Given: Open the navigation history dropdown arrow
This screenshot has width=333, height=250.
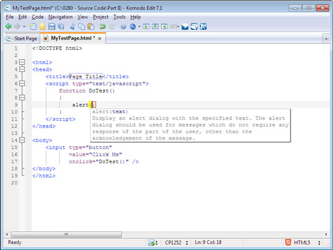Looking at the screenshot, I should coord(24,27).
